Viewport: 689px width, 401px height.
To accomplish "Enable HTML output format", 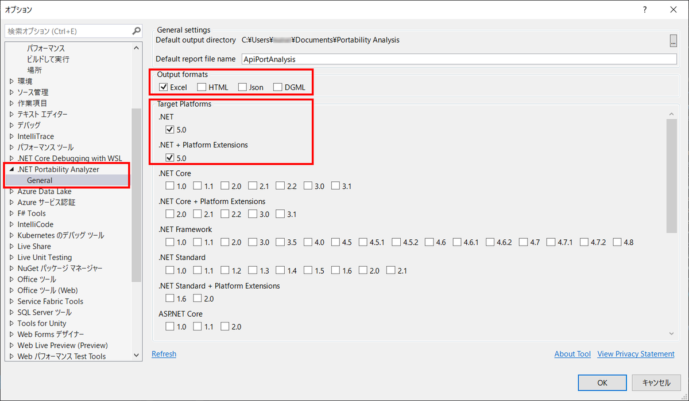I will (202, 87).
